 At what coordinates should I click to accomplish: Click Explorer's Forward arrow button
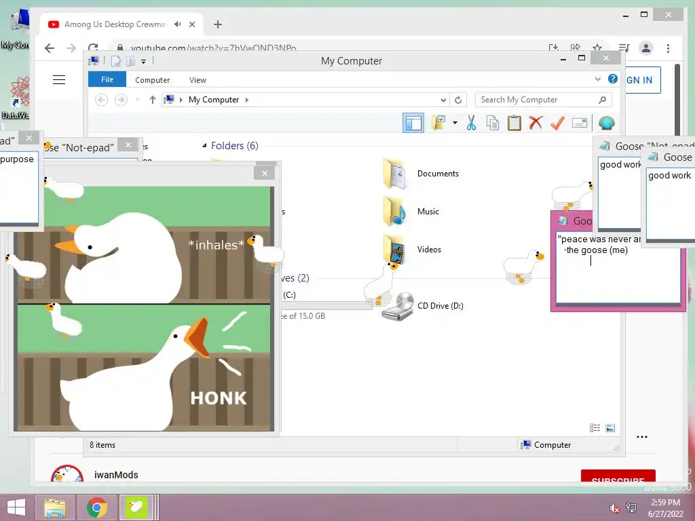point(121,100)
